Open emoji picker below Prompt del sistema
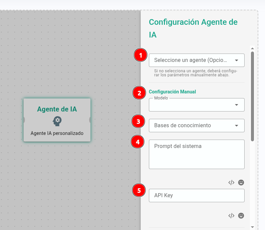265x230 pixels. [x=241, y=182]
